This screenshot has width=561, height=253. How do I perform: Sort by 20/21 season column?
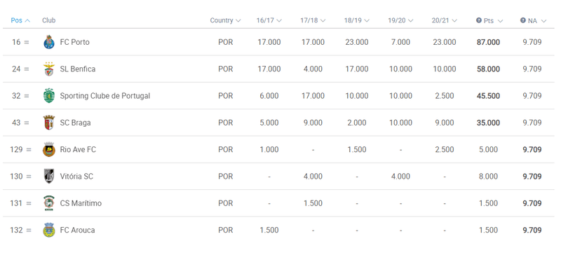pyautogui.click(x=445, y=20)
